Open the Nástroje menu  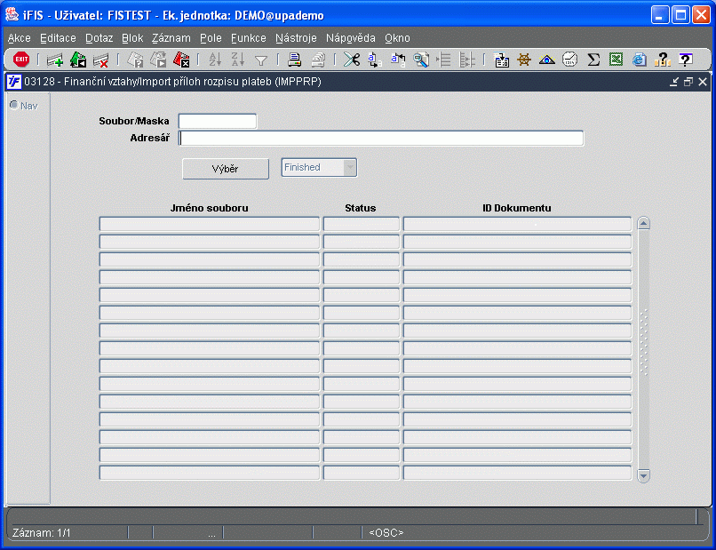pyautogui.click(x=296, y=38)
